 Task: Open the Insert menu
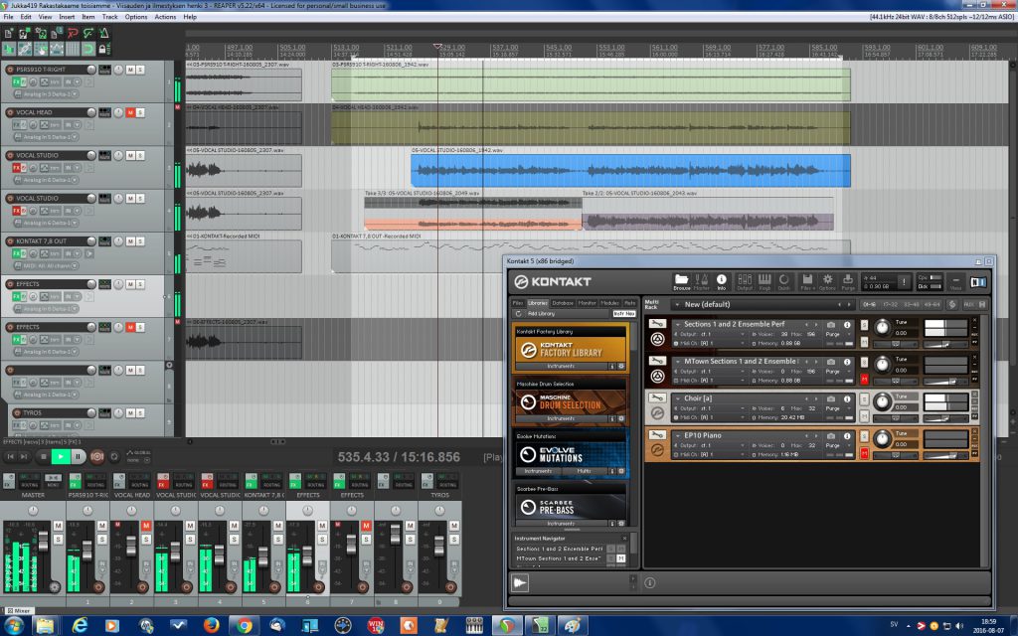67,17
